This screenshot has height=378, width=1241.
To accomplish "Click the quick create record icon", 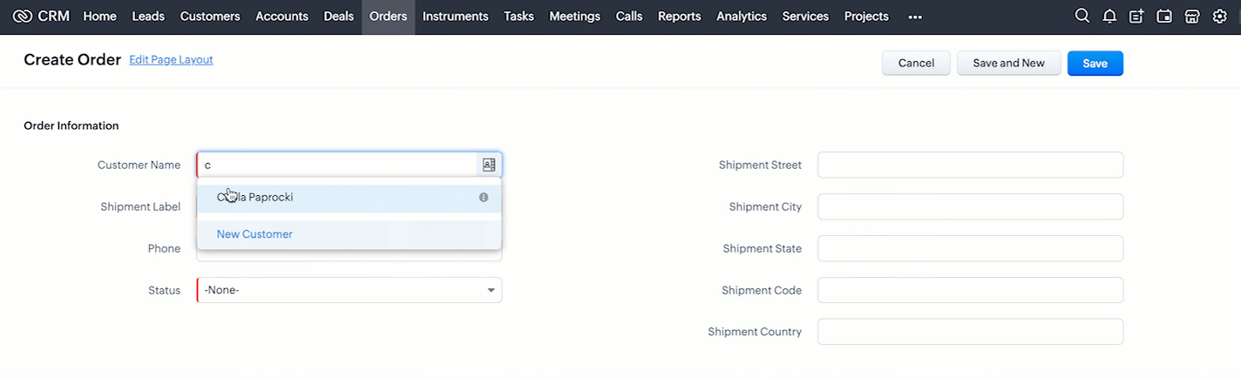I will [1136, 17].
